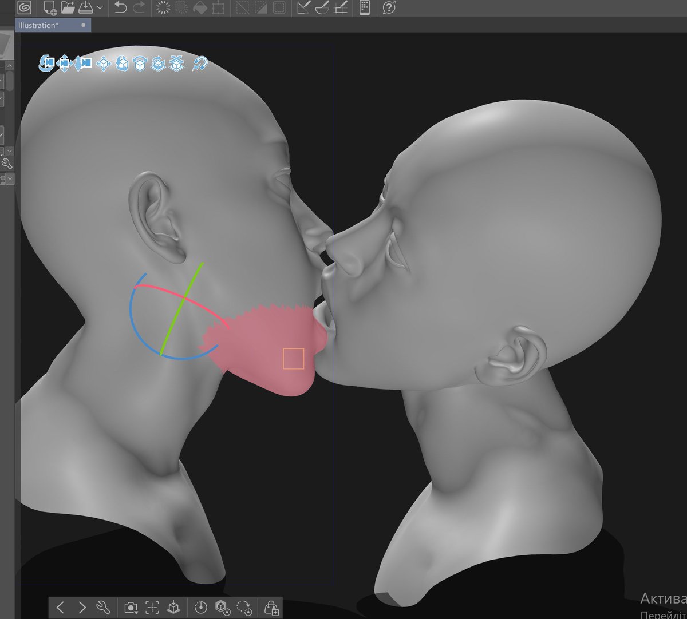
Task: Click Scale/Rotate transform icon in toolbar
Action: tap(218, 7)
